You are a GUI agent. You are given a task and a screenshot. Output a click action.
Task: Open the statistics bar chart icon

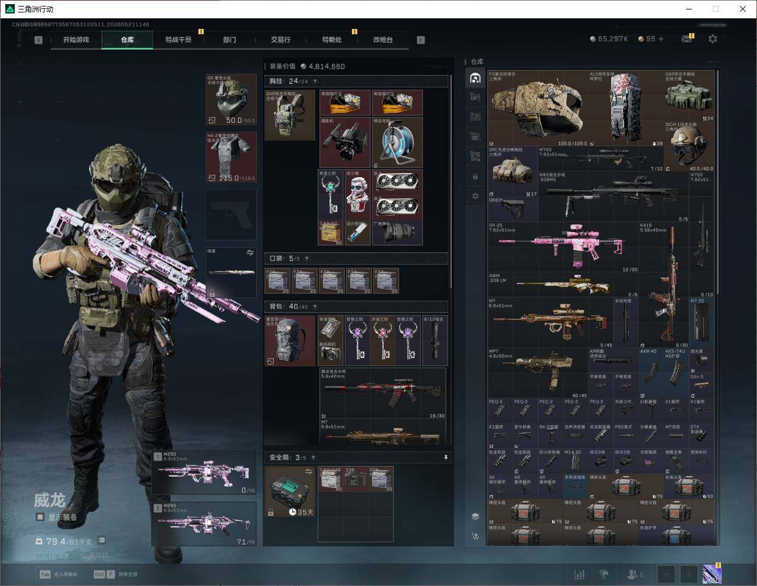click(x=580, y=574)
